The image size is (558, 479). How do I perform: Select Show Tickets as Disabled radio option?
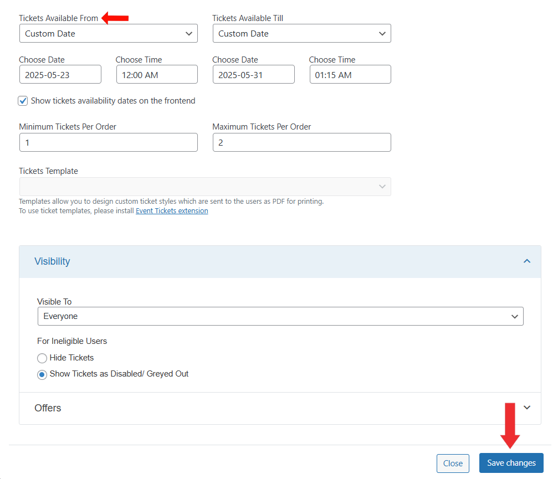pyautogui.click(x=42, y=374)
